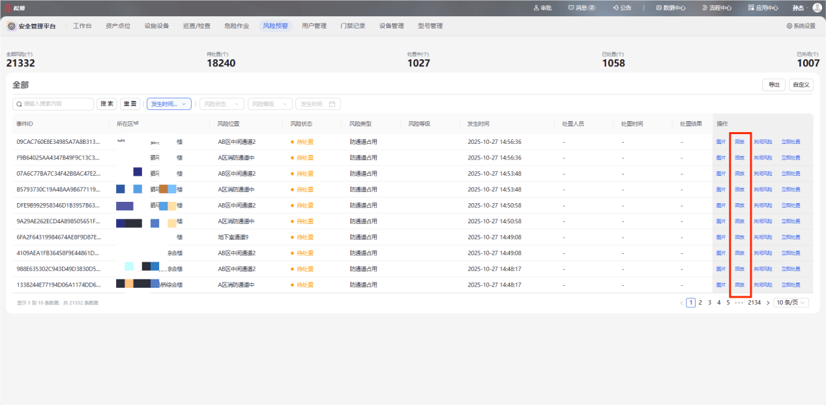
Task: Switch to the 危险作业 tab
Action: pyautogui.click(x=237, y=26)
